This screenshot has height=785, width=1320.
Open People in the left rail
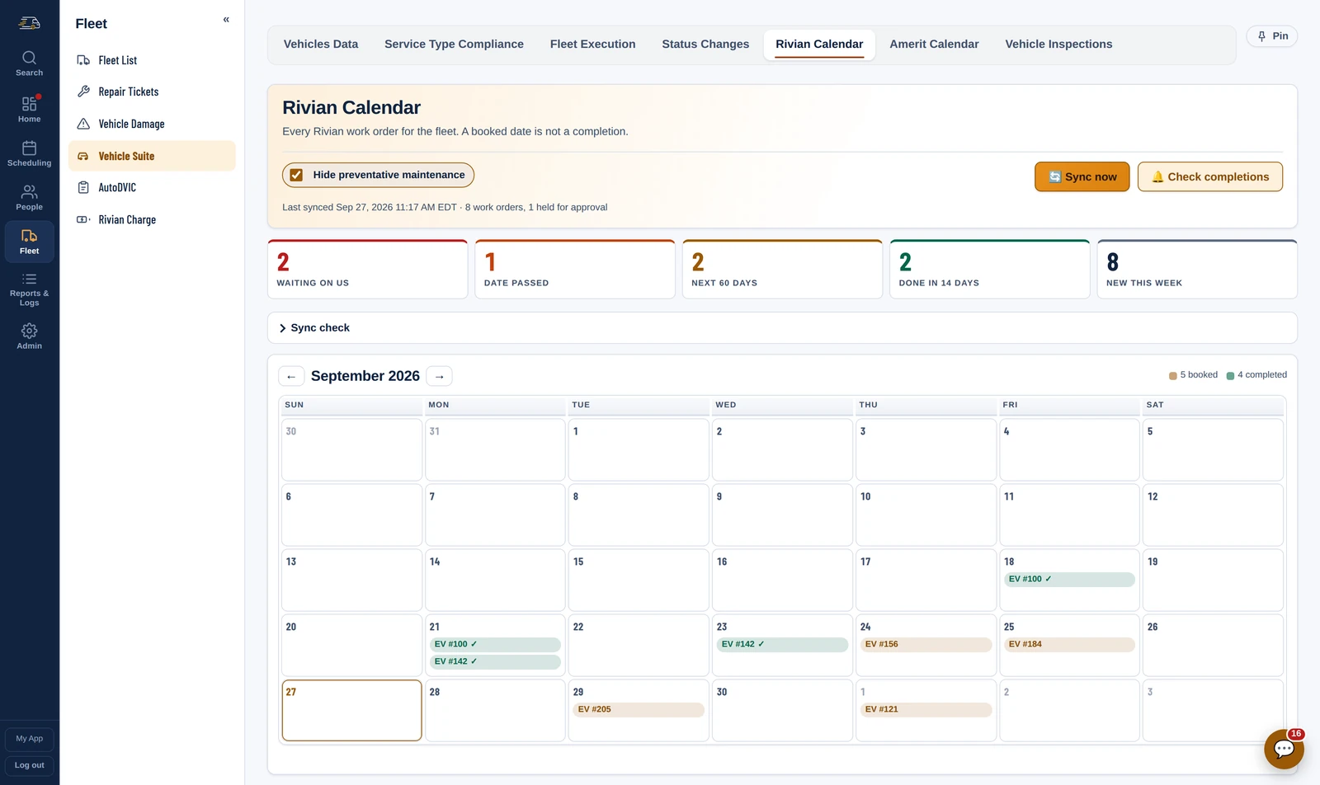(x=30, y=197)
